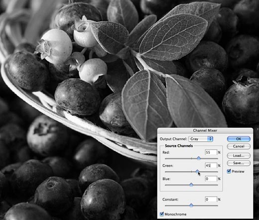Uncheck the Monochrome checkbox

(162, 214)
